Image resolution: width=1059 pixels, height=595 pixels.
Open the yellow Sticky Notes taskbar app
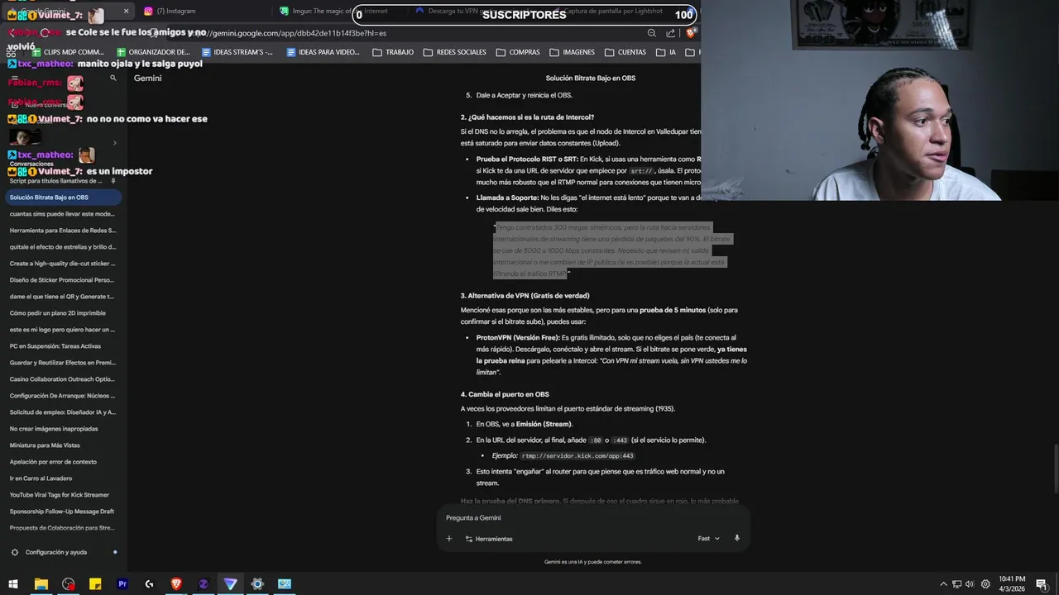[95, 583]
